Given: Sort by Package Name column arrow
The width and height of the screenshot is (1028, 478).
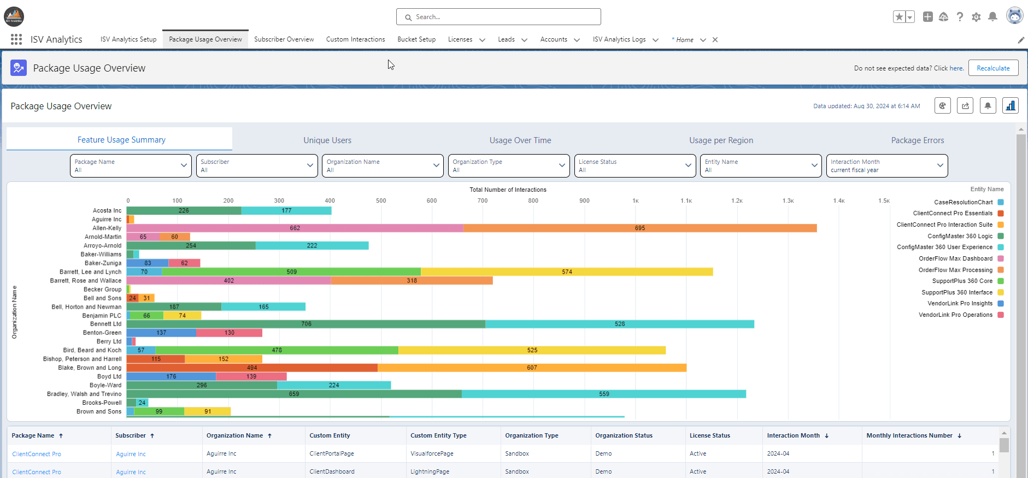Looking at the screenshot, I should [x=61, y=436].
